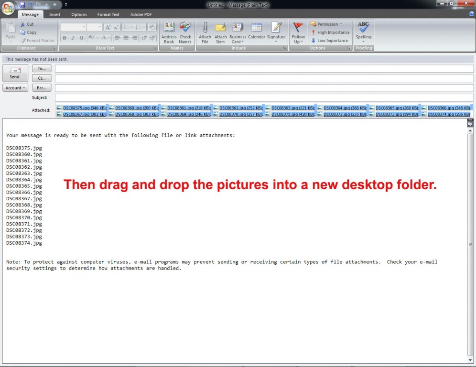Click the Bcc... button

pyautogui.click(x=42, y=88)
